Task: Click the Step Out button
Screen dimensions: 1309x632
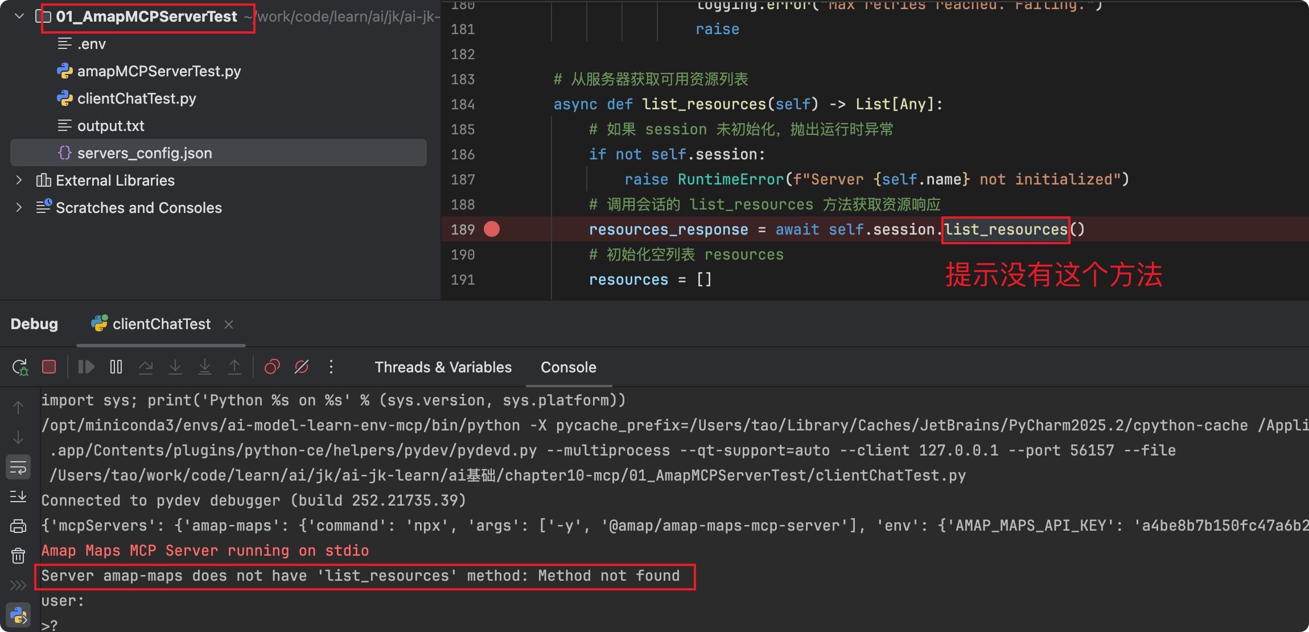Action: pos(234,367)
